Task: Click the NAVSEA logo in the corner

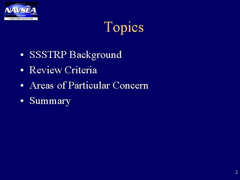Action: [x=21, y=11]
